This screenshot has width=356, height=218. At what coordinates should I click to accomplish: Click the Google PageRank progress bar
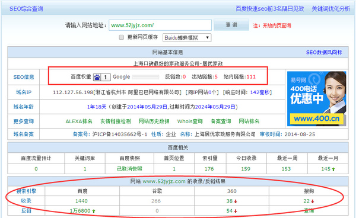click(x=145, y=77)
